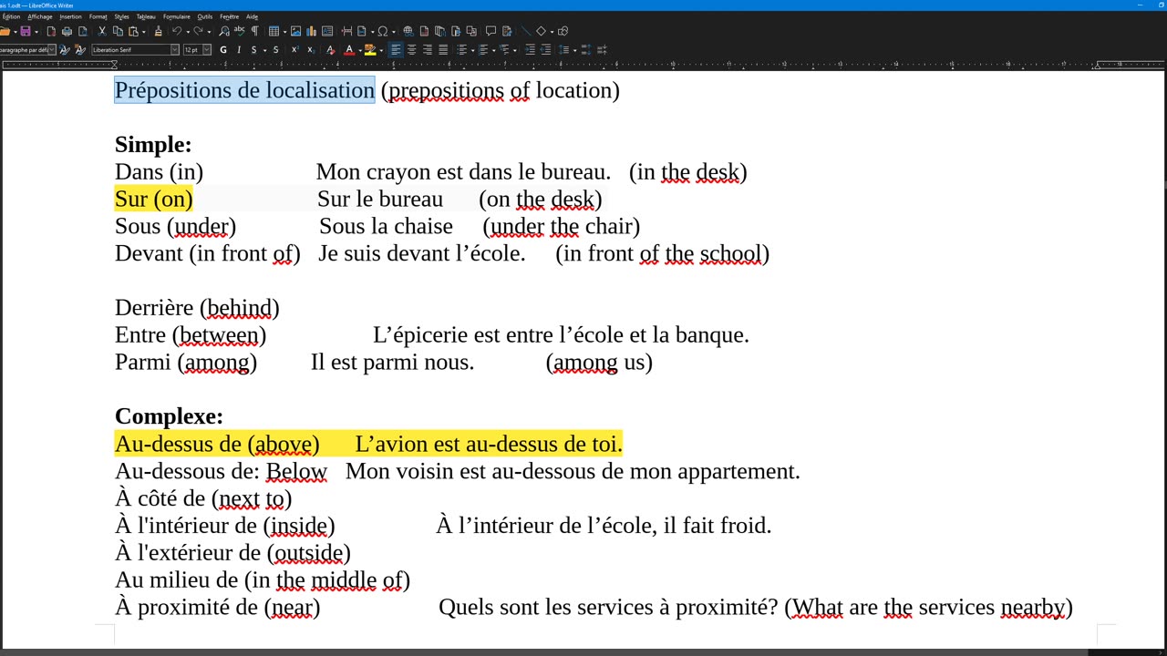Cut the selected text with scissors

[x=102, y=31]
